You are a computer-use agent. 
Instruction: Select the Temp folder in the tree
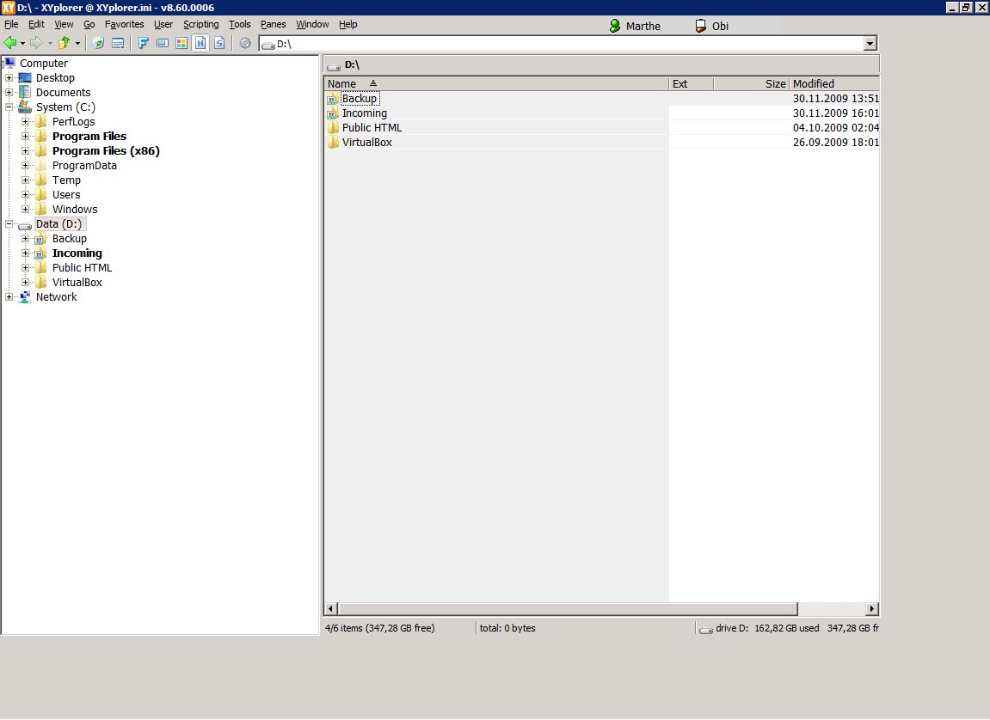click(66, 180)
